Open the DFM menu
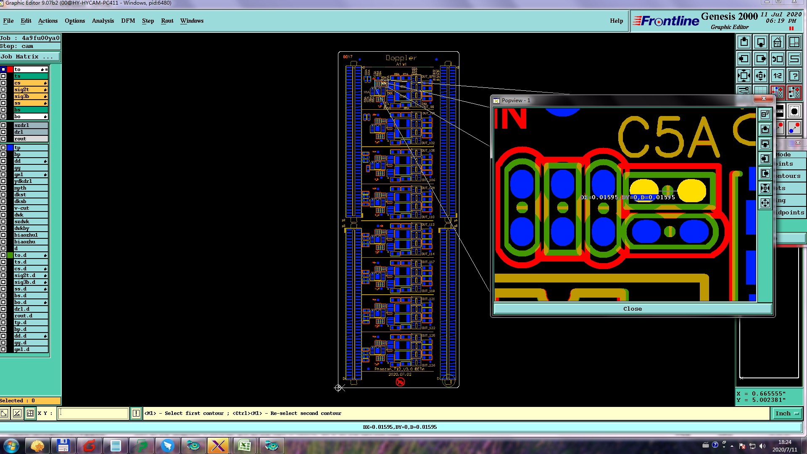 pos(128,21)
